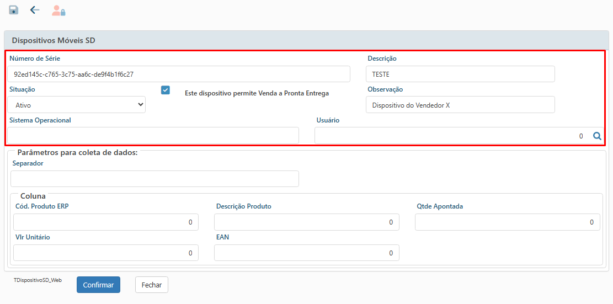
Task: Click the Observação label
Action: 385,89
